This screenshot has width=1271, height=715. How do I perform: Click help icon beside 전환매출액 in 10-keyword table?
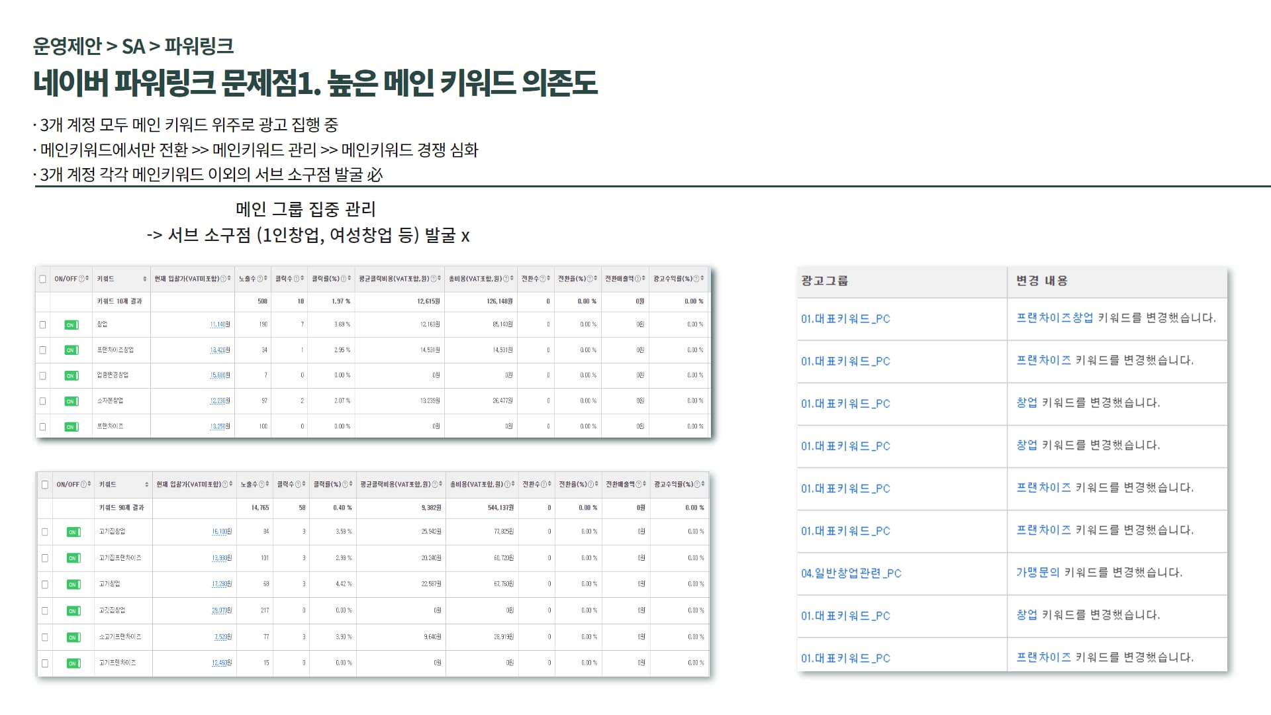point(638,279)
